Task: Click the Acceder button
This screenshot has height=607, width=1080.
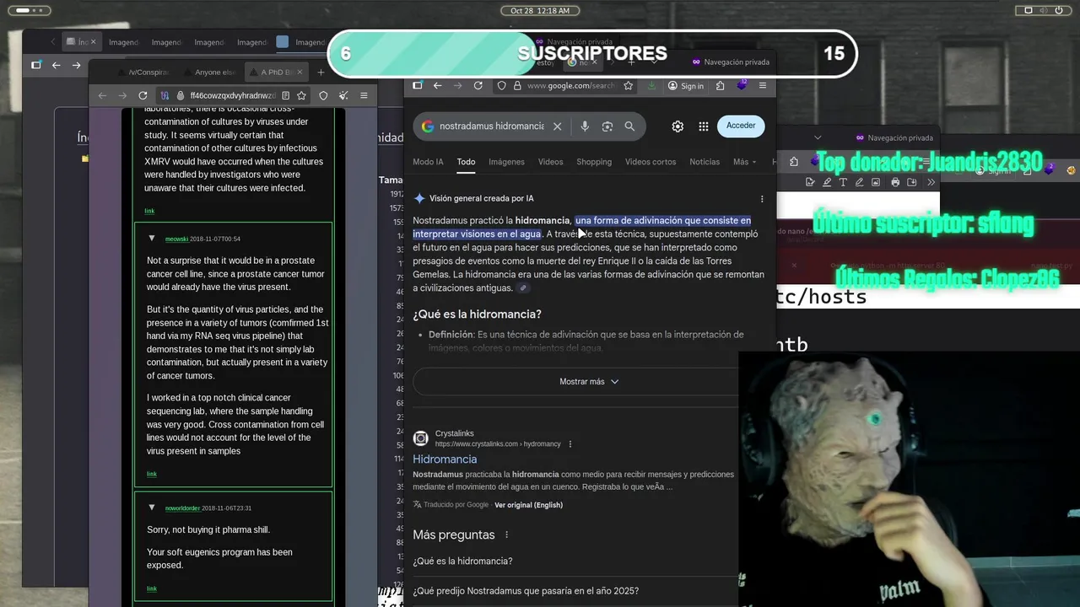Action: [x=741, y=126]
